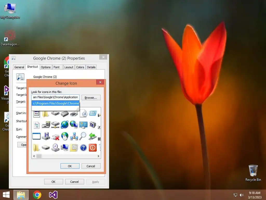Select the globe with mouse icon
This screenshot has height=200, width=266.
65,136
